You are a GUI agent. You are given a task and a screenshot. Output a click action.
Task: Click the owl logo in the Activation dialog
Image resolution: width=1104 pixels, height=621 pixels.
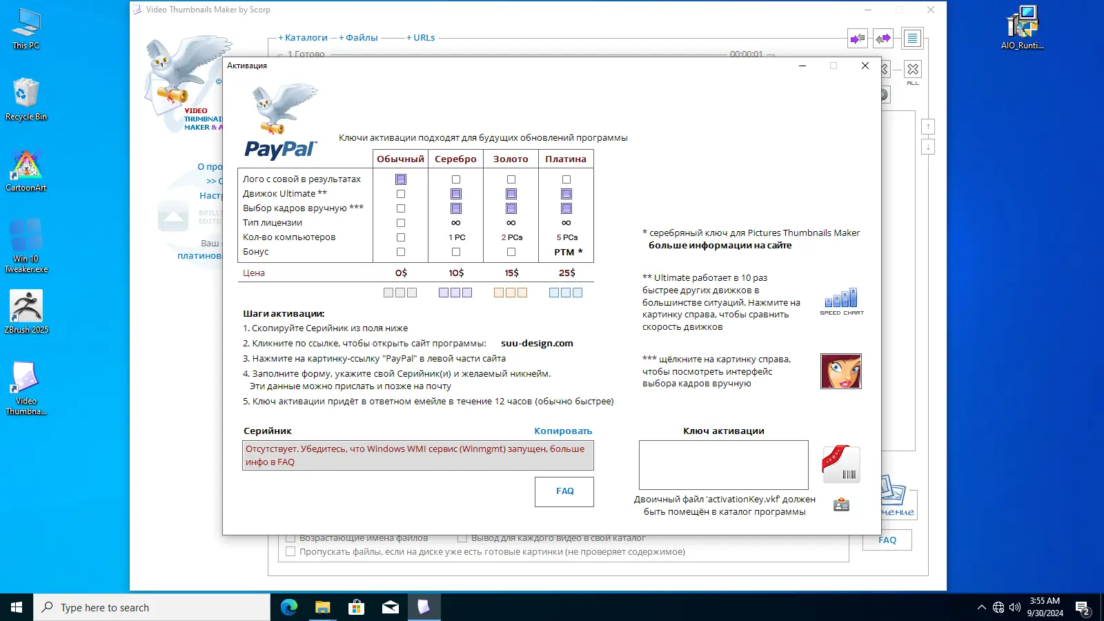point(284,109)
